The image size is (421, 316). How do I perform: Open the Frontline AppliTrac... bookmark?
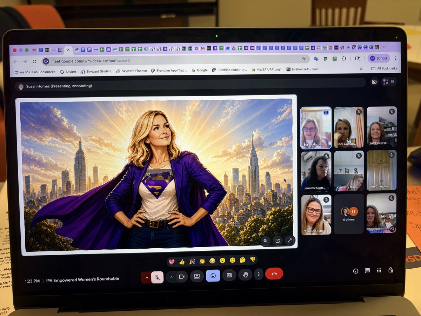(169, 71)
